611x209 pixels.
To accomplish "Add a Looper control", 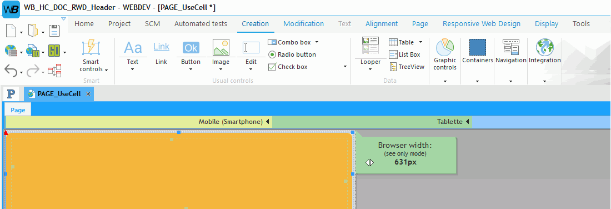I will point(370,45).
